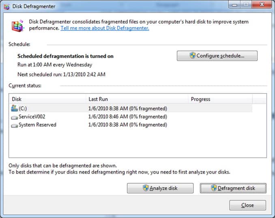Select the (C:) drive icon

point(15,108)
